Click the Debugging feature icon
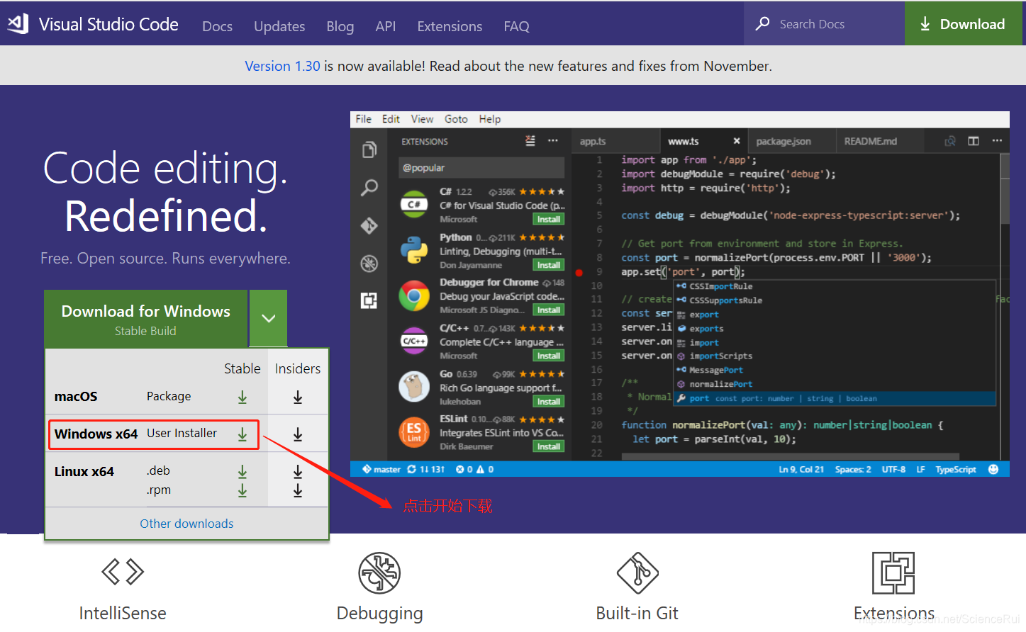 coord(379,572)
